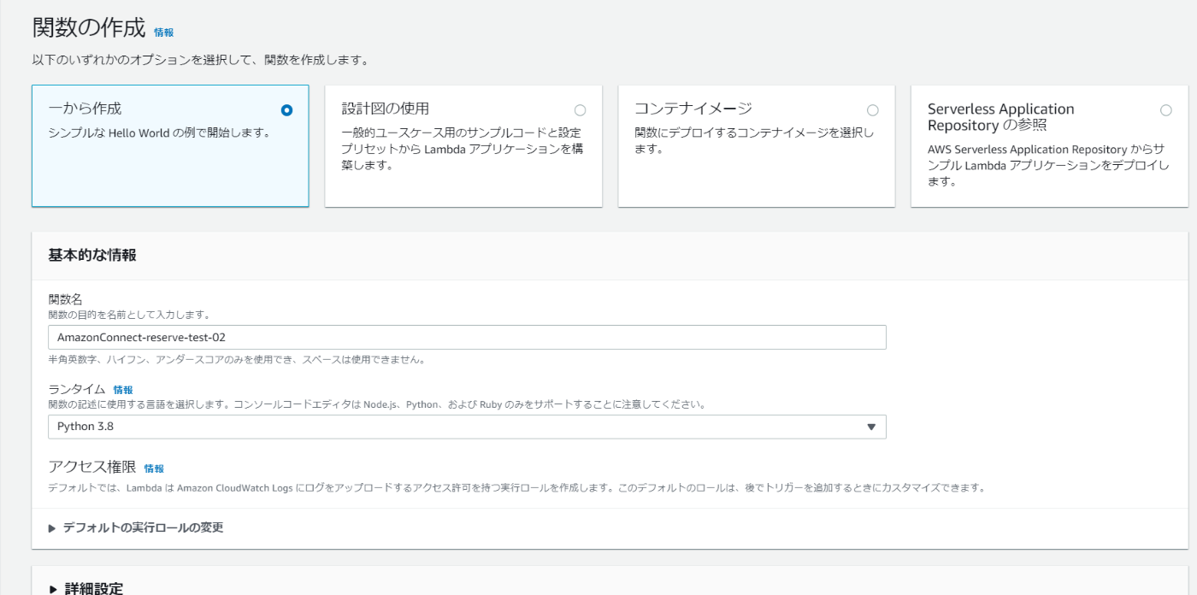Click the 一から作成 card title
Viewport: 1197px width, 595px height.
(x=85, y=109)
